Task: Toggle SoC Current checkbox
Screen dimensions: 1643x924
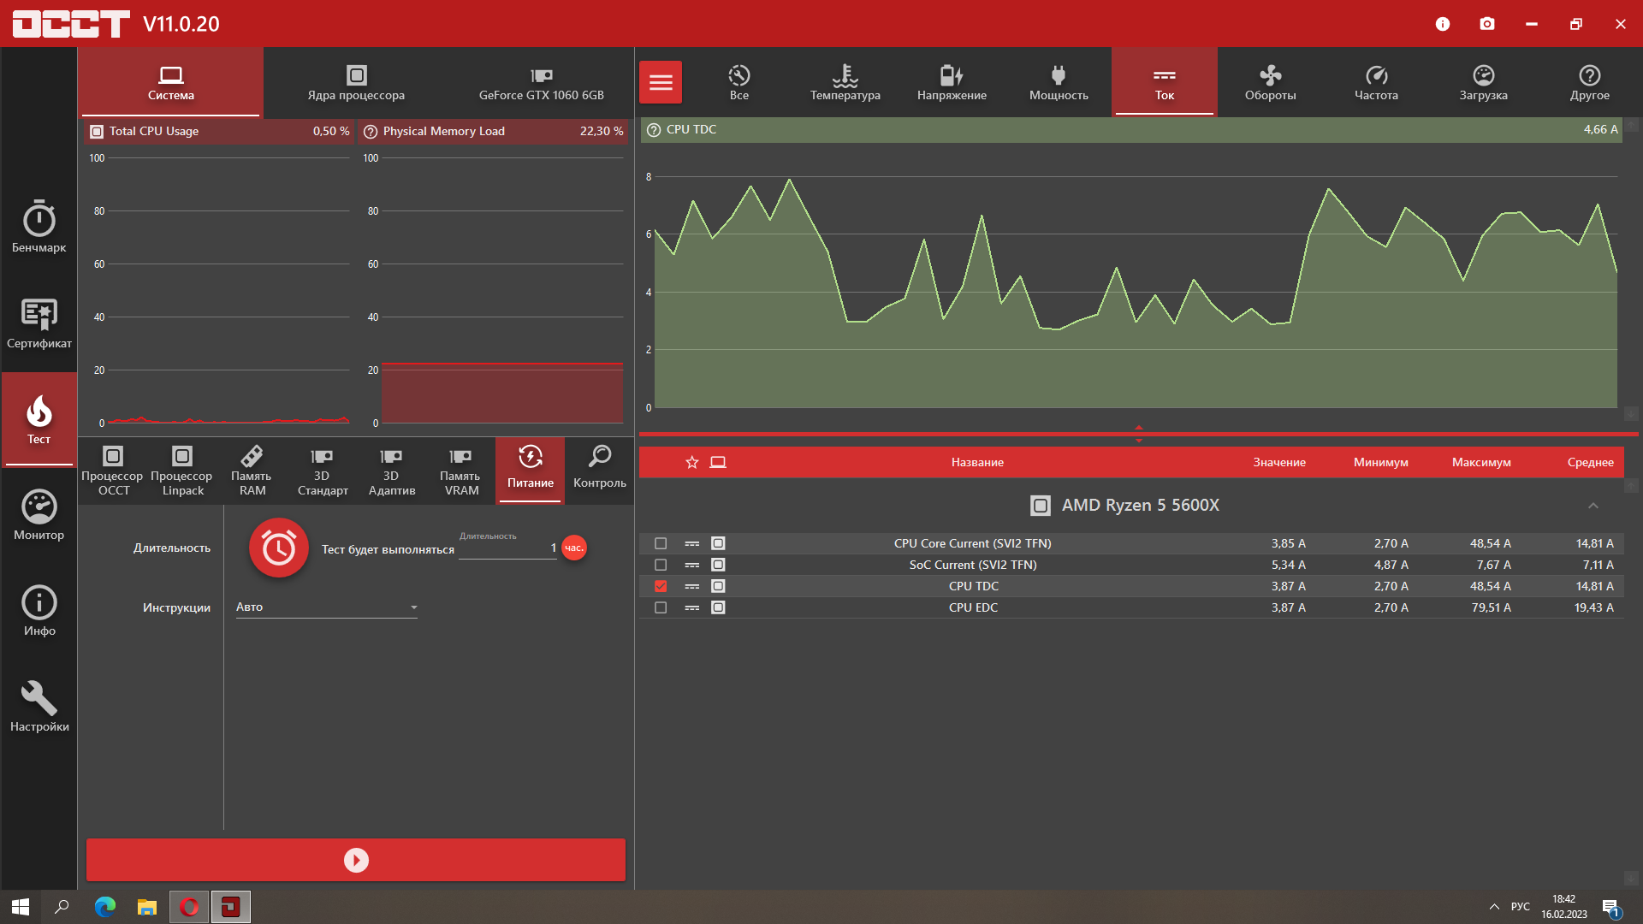Action: click(661, 565)
